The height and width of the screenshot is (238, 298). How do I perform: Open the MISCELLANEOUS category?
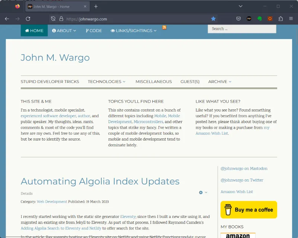pos(154,81)
